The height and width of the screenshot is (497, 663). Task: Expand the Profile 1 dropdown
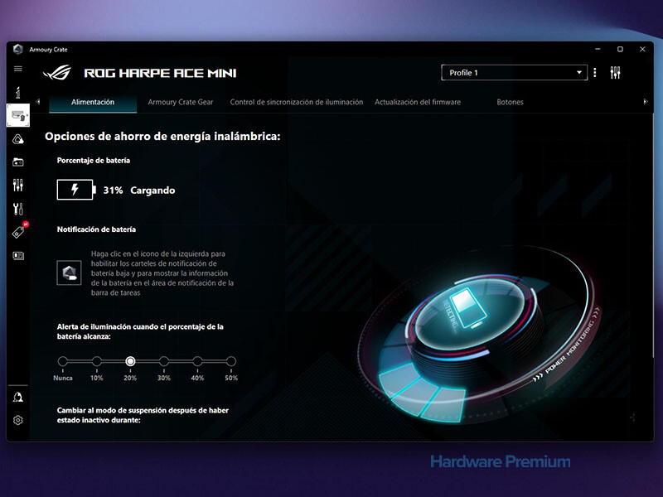[x=514, y=73]
